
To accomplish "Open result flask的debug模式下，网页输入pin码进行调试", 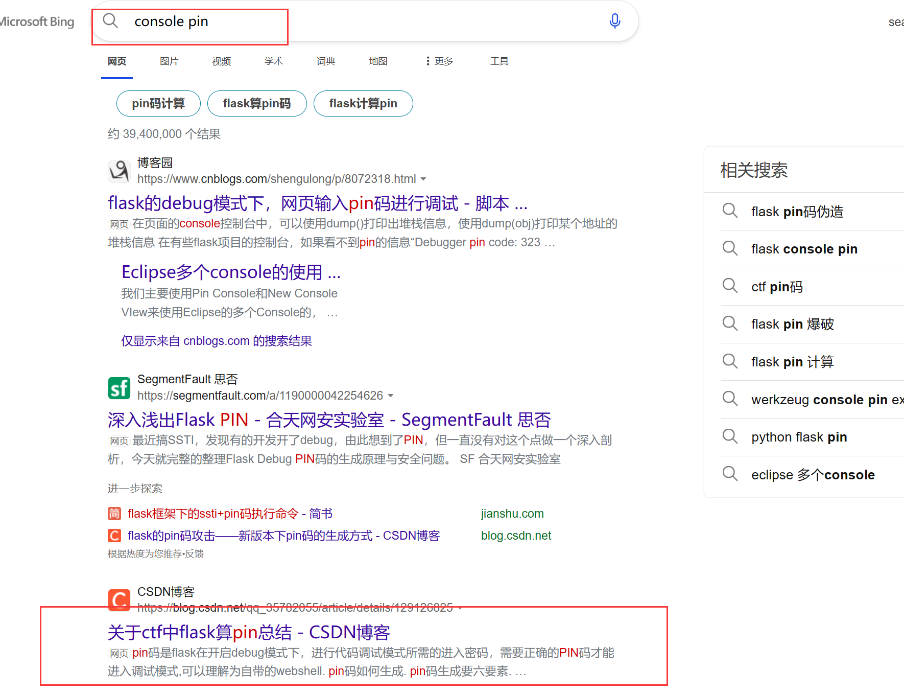I will click(x=318, y=203).
